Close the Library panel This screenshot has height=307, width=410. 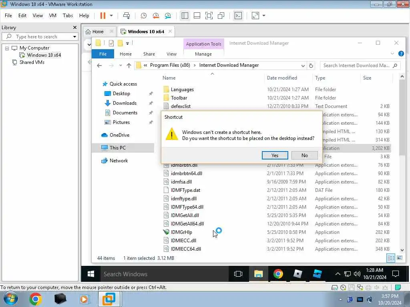pyautogui.click(x=75, y=28)
